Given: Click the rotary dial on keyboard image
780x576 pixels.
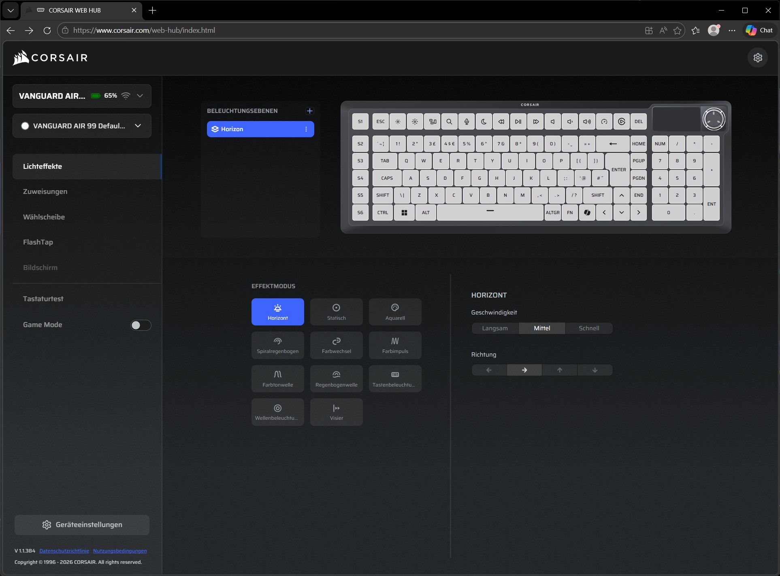Looking at the screenshot, I should point(713,119).
